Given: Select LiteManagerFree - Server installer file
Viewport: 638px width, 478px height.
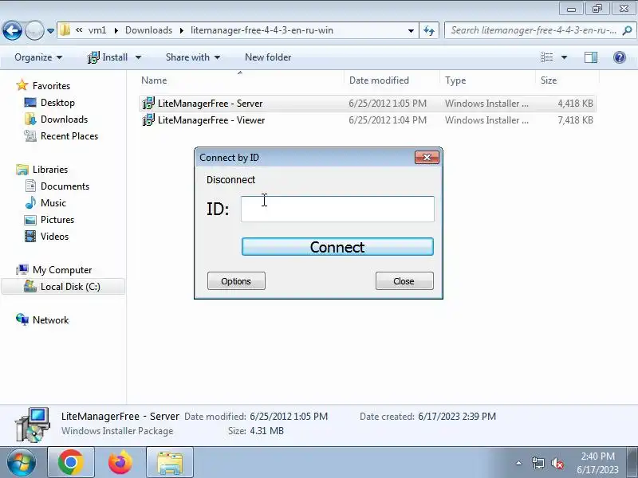Looking at the screenshot, I should tap(367, 104).
